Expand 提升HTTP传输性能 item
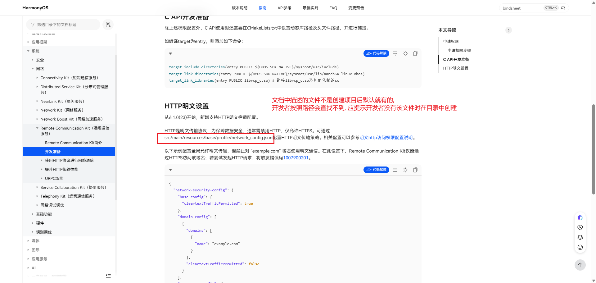 pos(42,169)
